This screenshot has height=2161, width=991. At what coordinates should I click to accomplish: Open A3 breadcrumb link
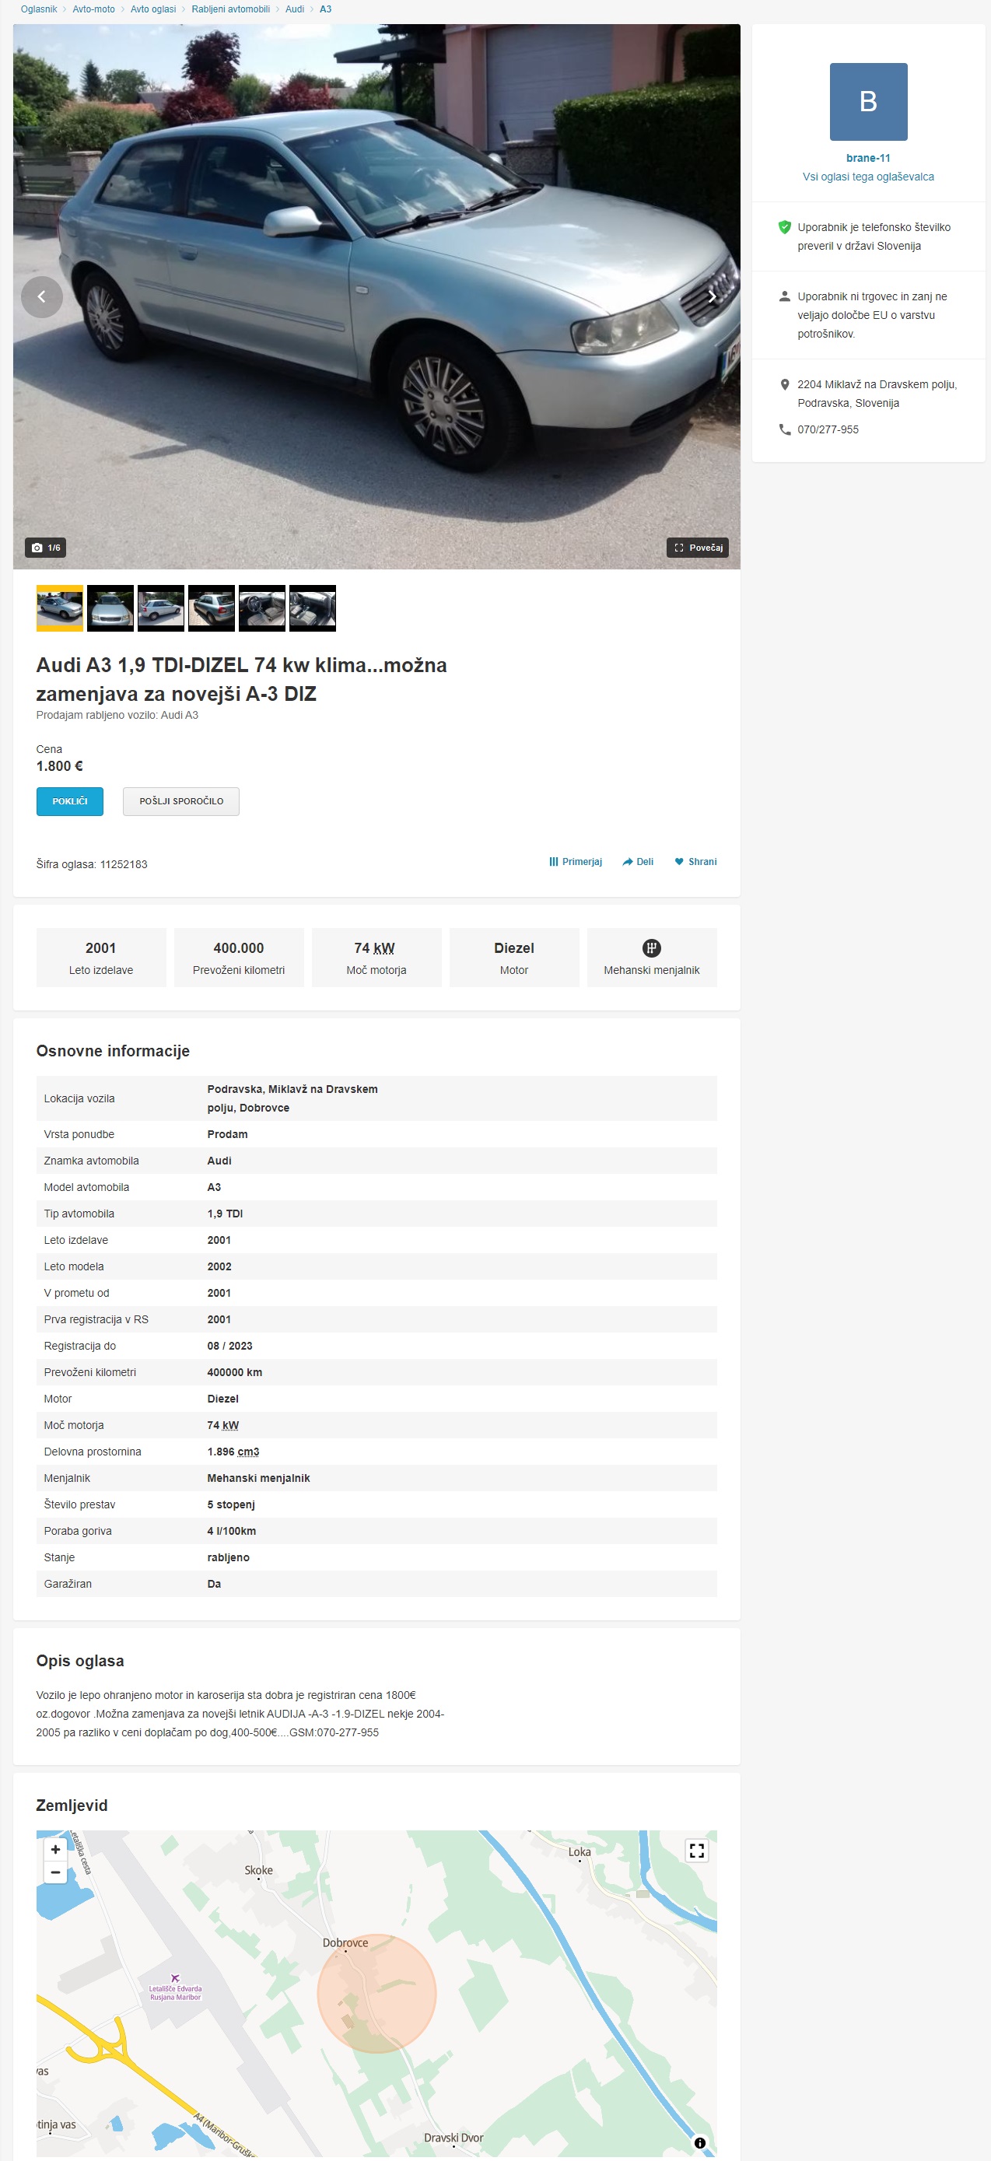click(x=326, y=9)
